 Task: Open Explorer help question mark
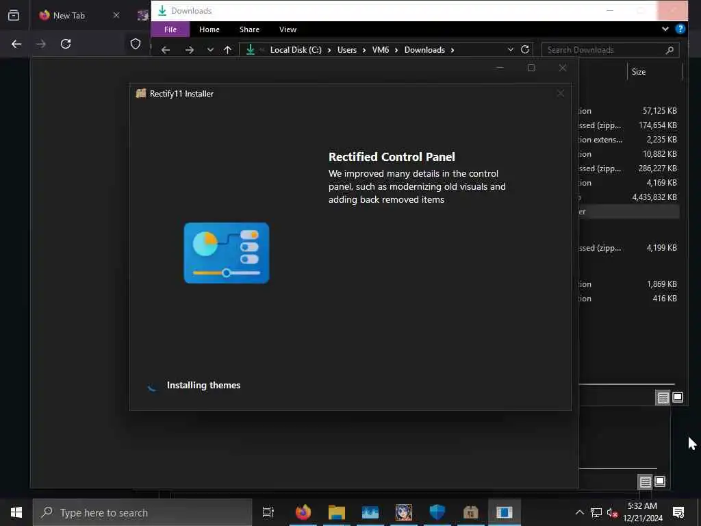(680, 29)
